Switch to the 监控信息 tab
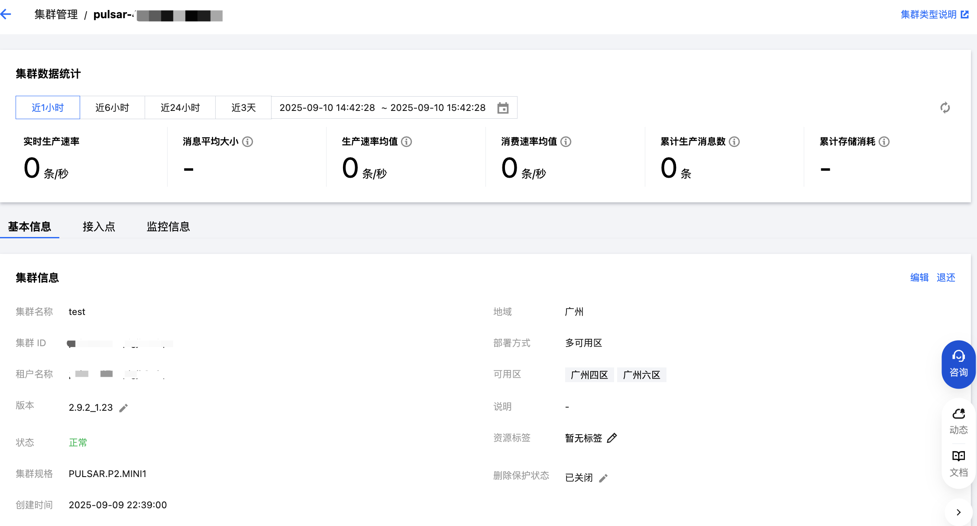This screenshot has height=526, width=977. (168, 227)
